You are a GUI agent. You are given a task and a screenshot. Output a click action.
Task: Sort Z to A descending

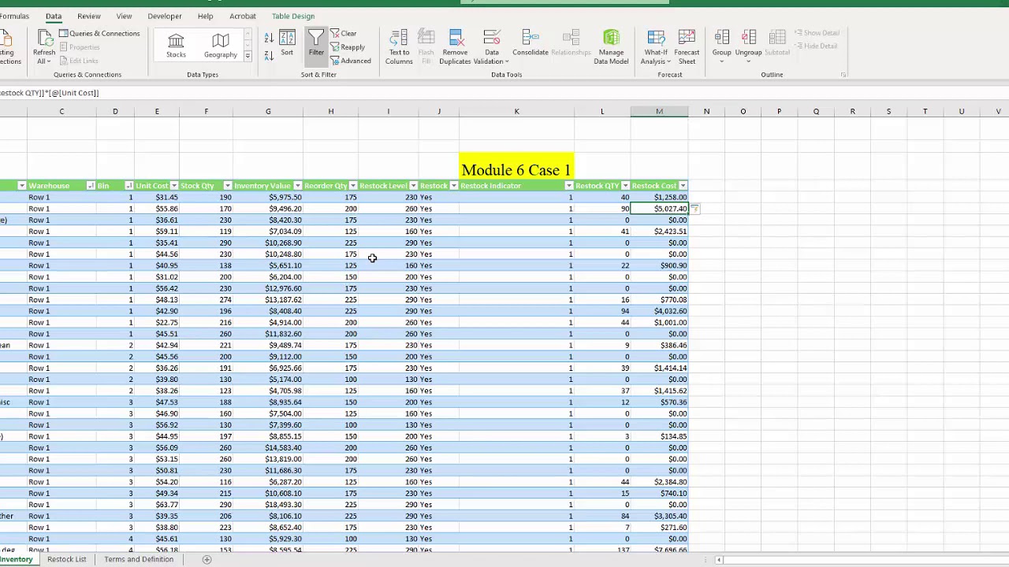point(269,54)
